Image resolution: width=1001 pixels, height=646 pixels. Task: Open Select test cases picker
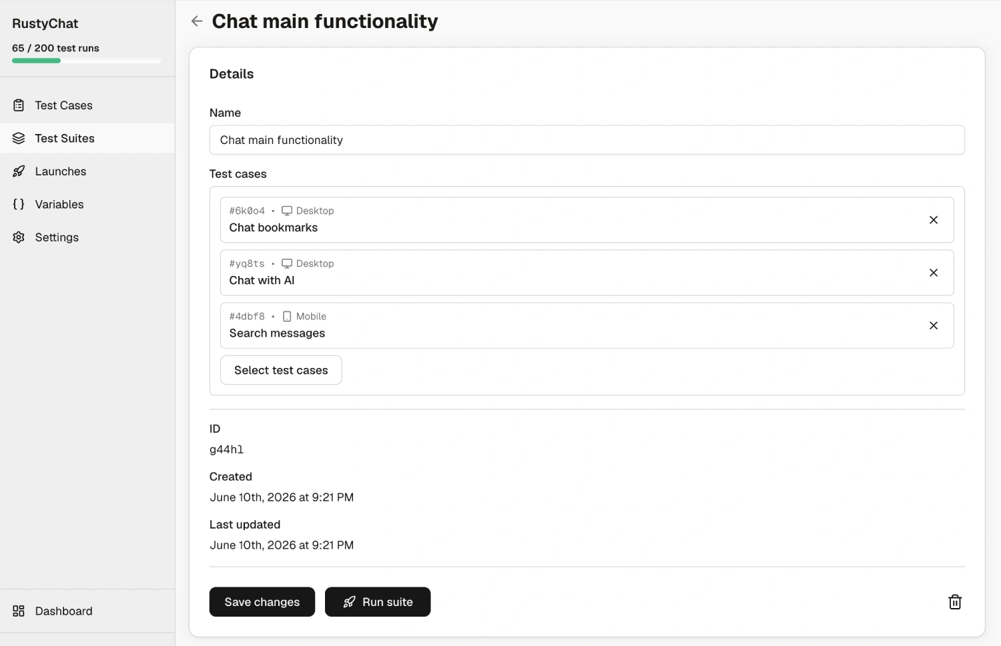[x=281, y=370]
